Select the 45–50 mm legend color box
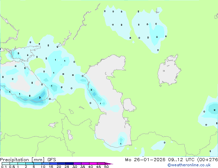Image resolution: width=218 pixels, height=168 pixels. coord(101,164)
